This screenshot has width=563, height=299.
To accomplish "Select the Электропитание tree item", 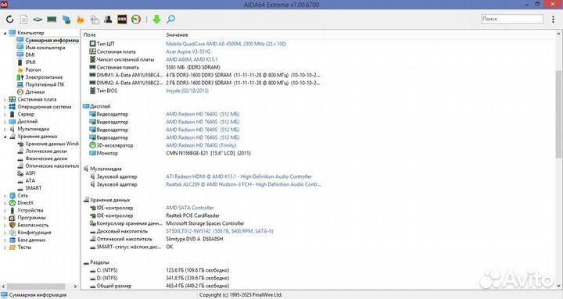I will 44,77.
